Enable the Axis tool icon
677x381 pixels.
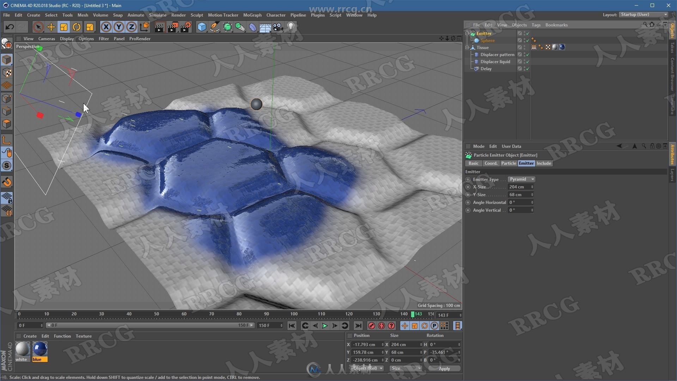point(7,140)
